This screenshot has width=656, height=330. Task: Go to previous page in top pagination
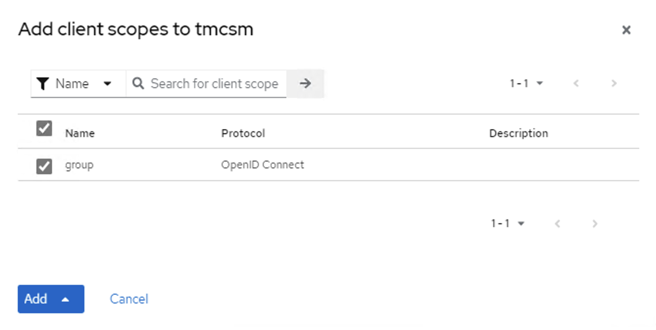click(576, 84)
